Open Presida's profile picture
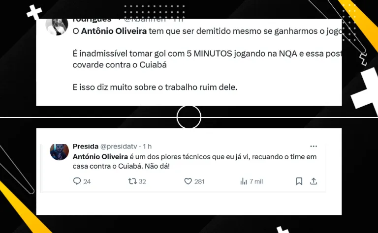This screenshot has width=378, height=233. click(59, 152)
